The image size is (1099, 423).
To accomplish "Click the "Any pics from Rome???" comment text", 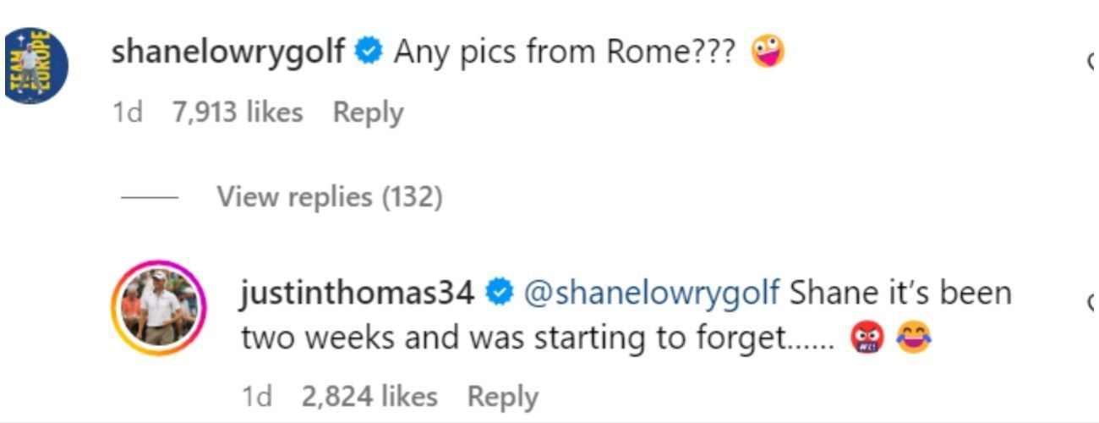I will tap(565, 52).
